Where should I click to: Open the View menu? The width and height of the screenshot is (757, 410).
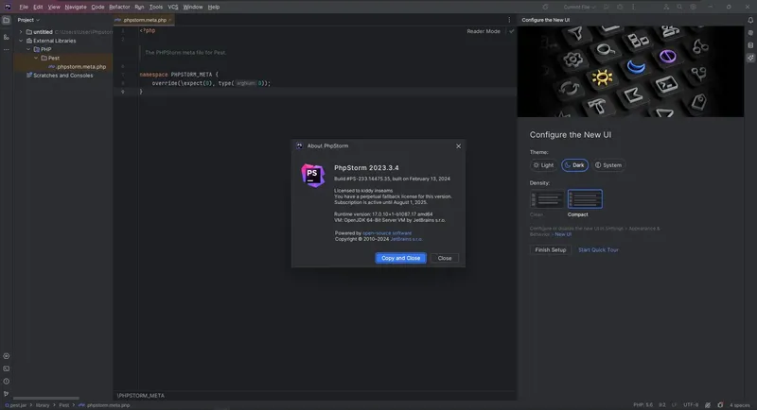[x=54, y=7]
